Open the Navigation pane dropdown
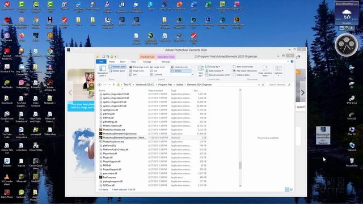The image size is (363, 204). point(102,71)
